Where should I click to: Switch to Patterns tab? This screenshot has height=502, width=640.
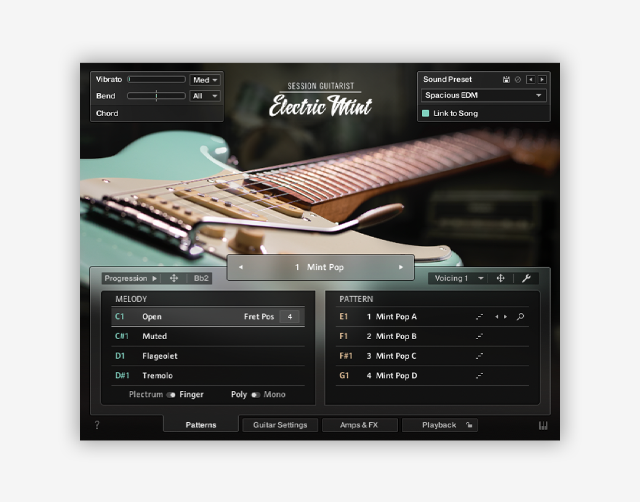pyautogui.click(x=201, y=425)
